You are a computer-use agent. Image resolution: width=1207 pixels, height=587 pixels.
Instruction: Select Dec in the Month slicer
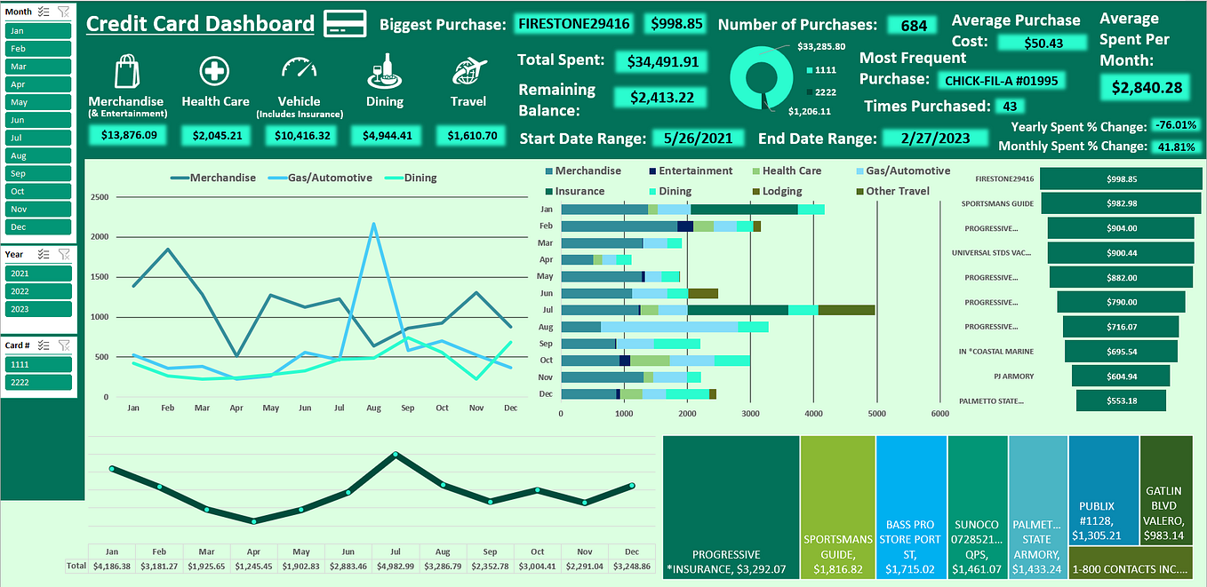37,226
